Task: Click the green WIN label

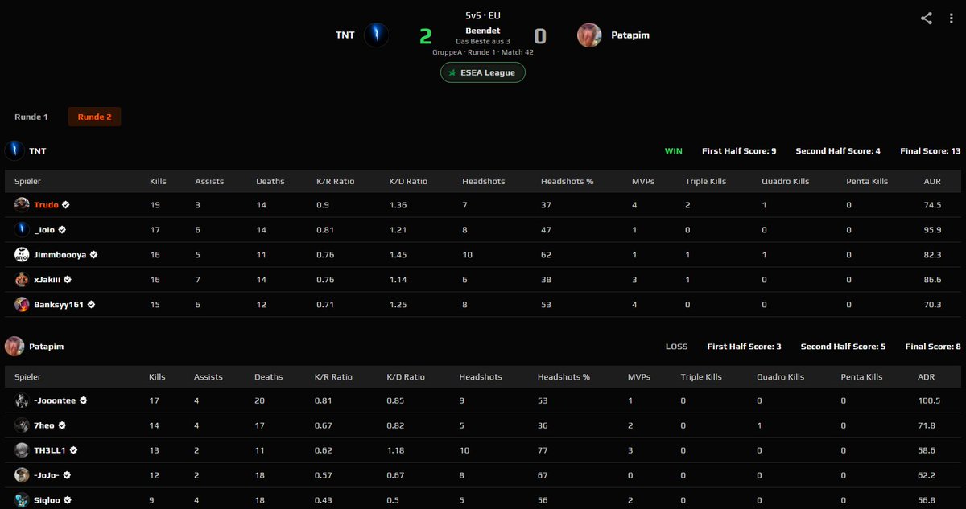Action: 673,150
